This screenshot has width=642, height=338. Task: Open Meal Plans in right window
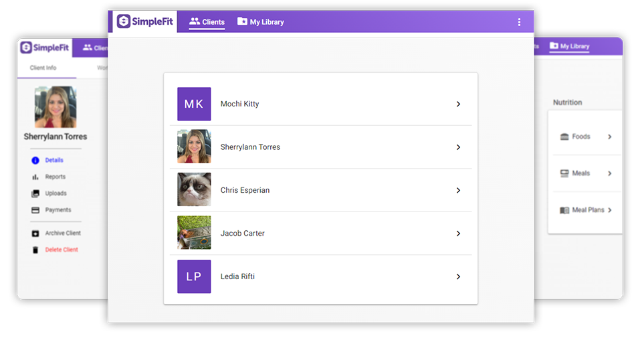588,209
